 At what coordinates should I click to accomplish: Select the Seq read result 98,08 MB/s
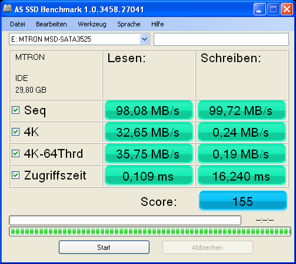[x=149, y=110]
